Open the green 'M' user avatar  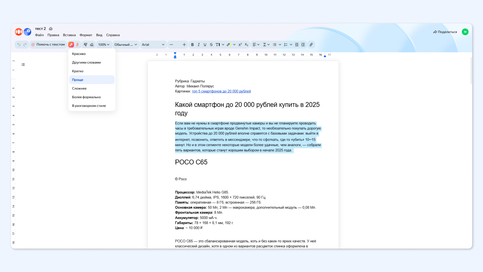465,32
